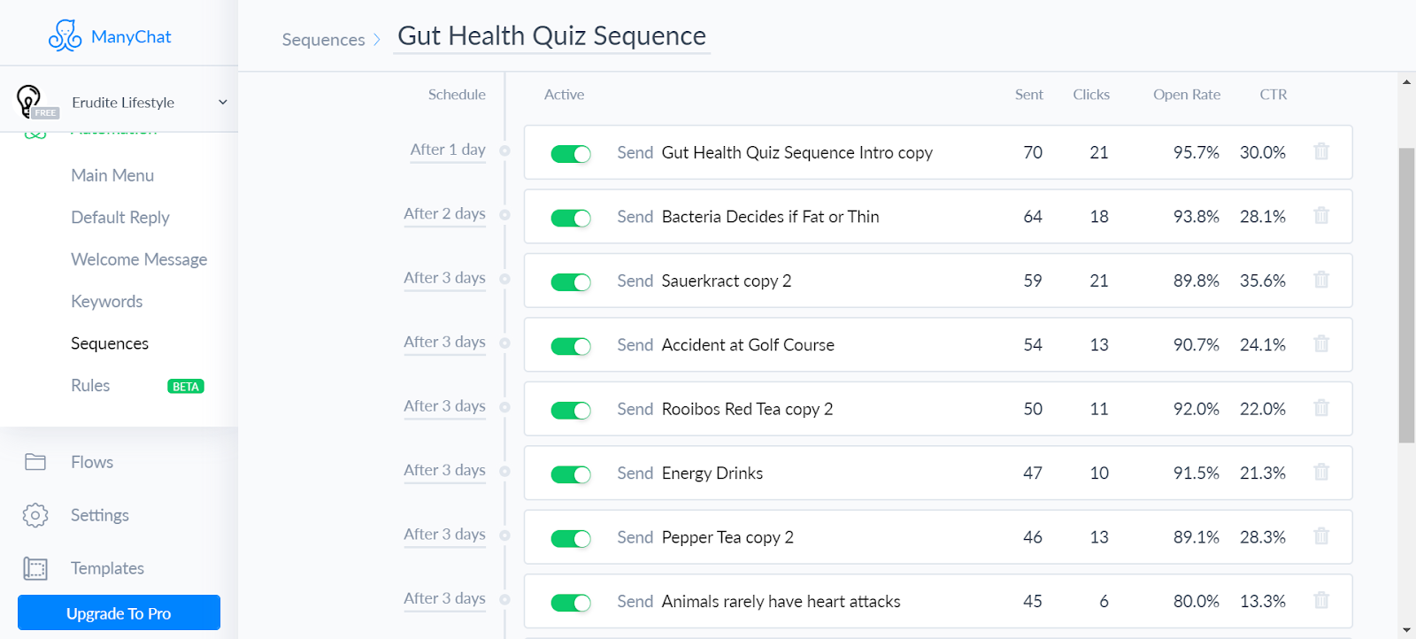
Task: Disable the Gut Health Quiz Sequence Intro copy toggle
Action: click(x=571, y=154)
